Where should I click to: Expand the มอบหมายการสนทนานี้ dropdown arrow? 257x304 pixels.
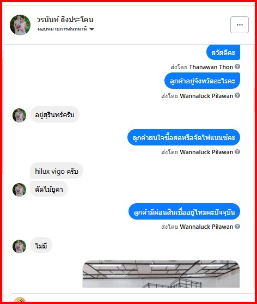[91, 29]
